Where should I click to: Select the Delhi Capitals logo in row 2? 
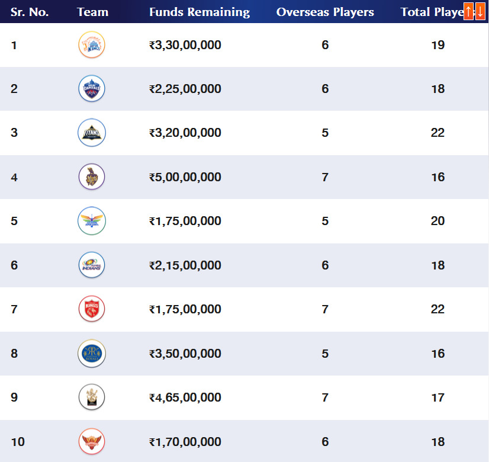[x=92, y=88]
